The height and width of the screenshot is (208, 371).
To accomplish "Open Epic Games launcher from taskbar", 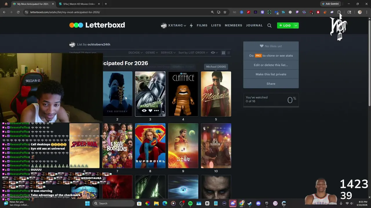I will pos(267,203).
